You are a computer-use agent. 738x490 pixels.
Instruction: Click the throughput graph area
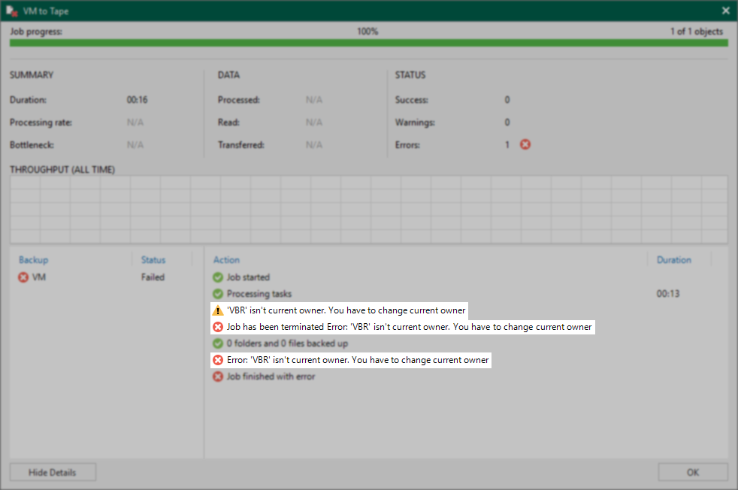tap(368, 210)
